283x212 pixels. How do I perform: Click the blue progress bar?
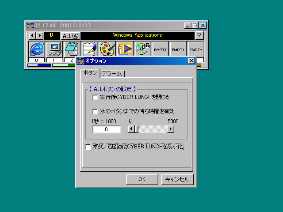(39, 65)
